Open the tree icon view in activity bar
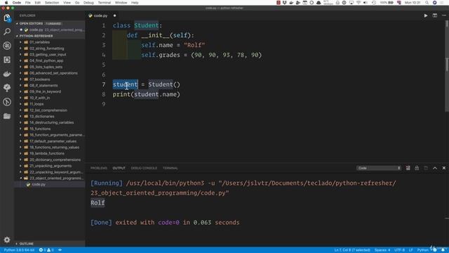Viewport: 449px width, 253px height. click(7, 88)
